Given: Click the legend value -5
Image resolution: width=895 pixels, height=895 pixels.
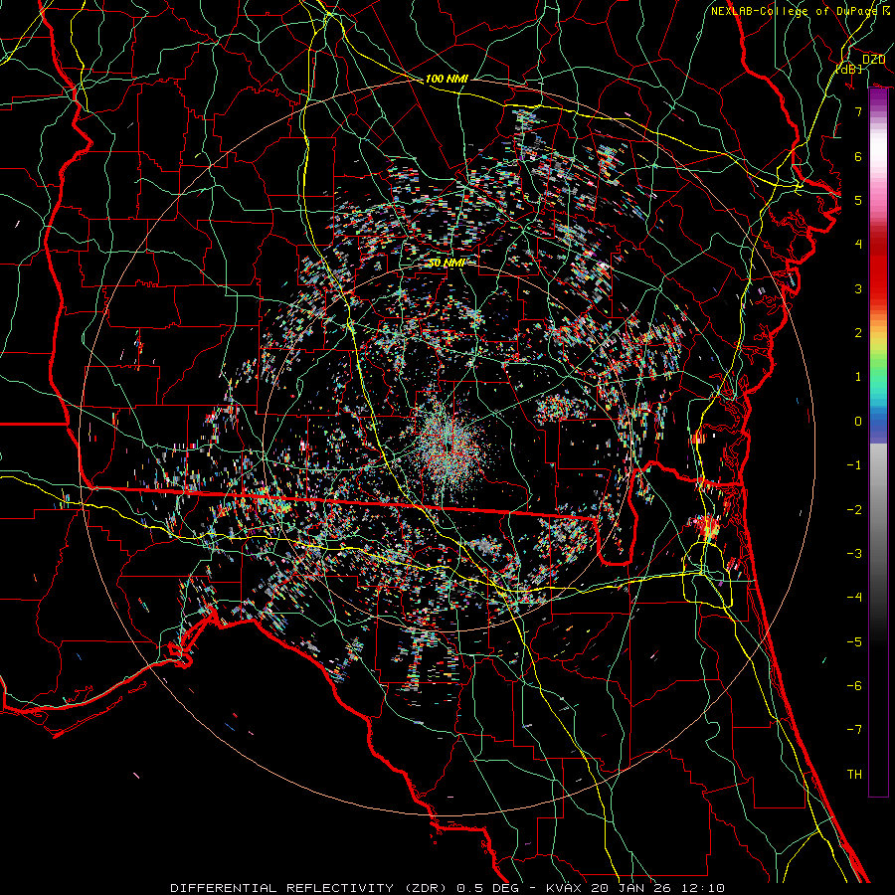Looking at the screenshot, I should (x=854, y=641).
